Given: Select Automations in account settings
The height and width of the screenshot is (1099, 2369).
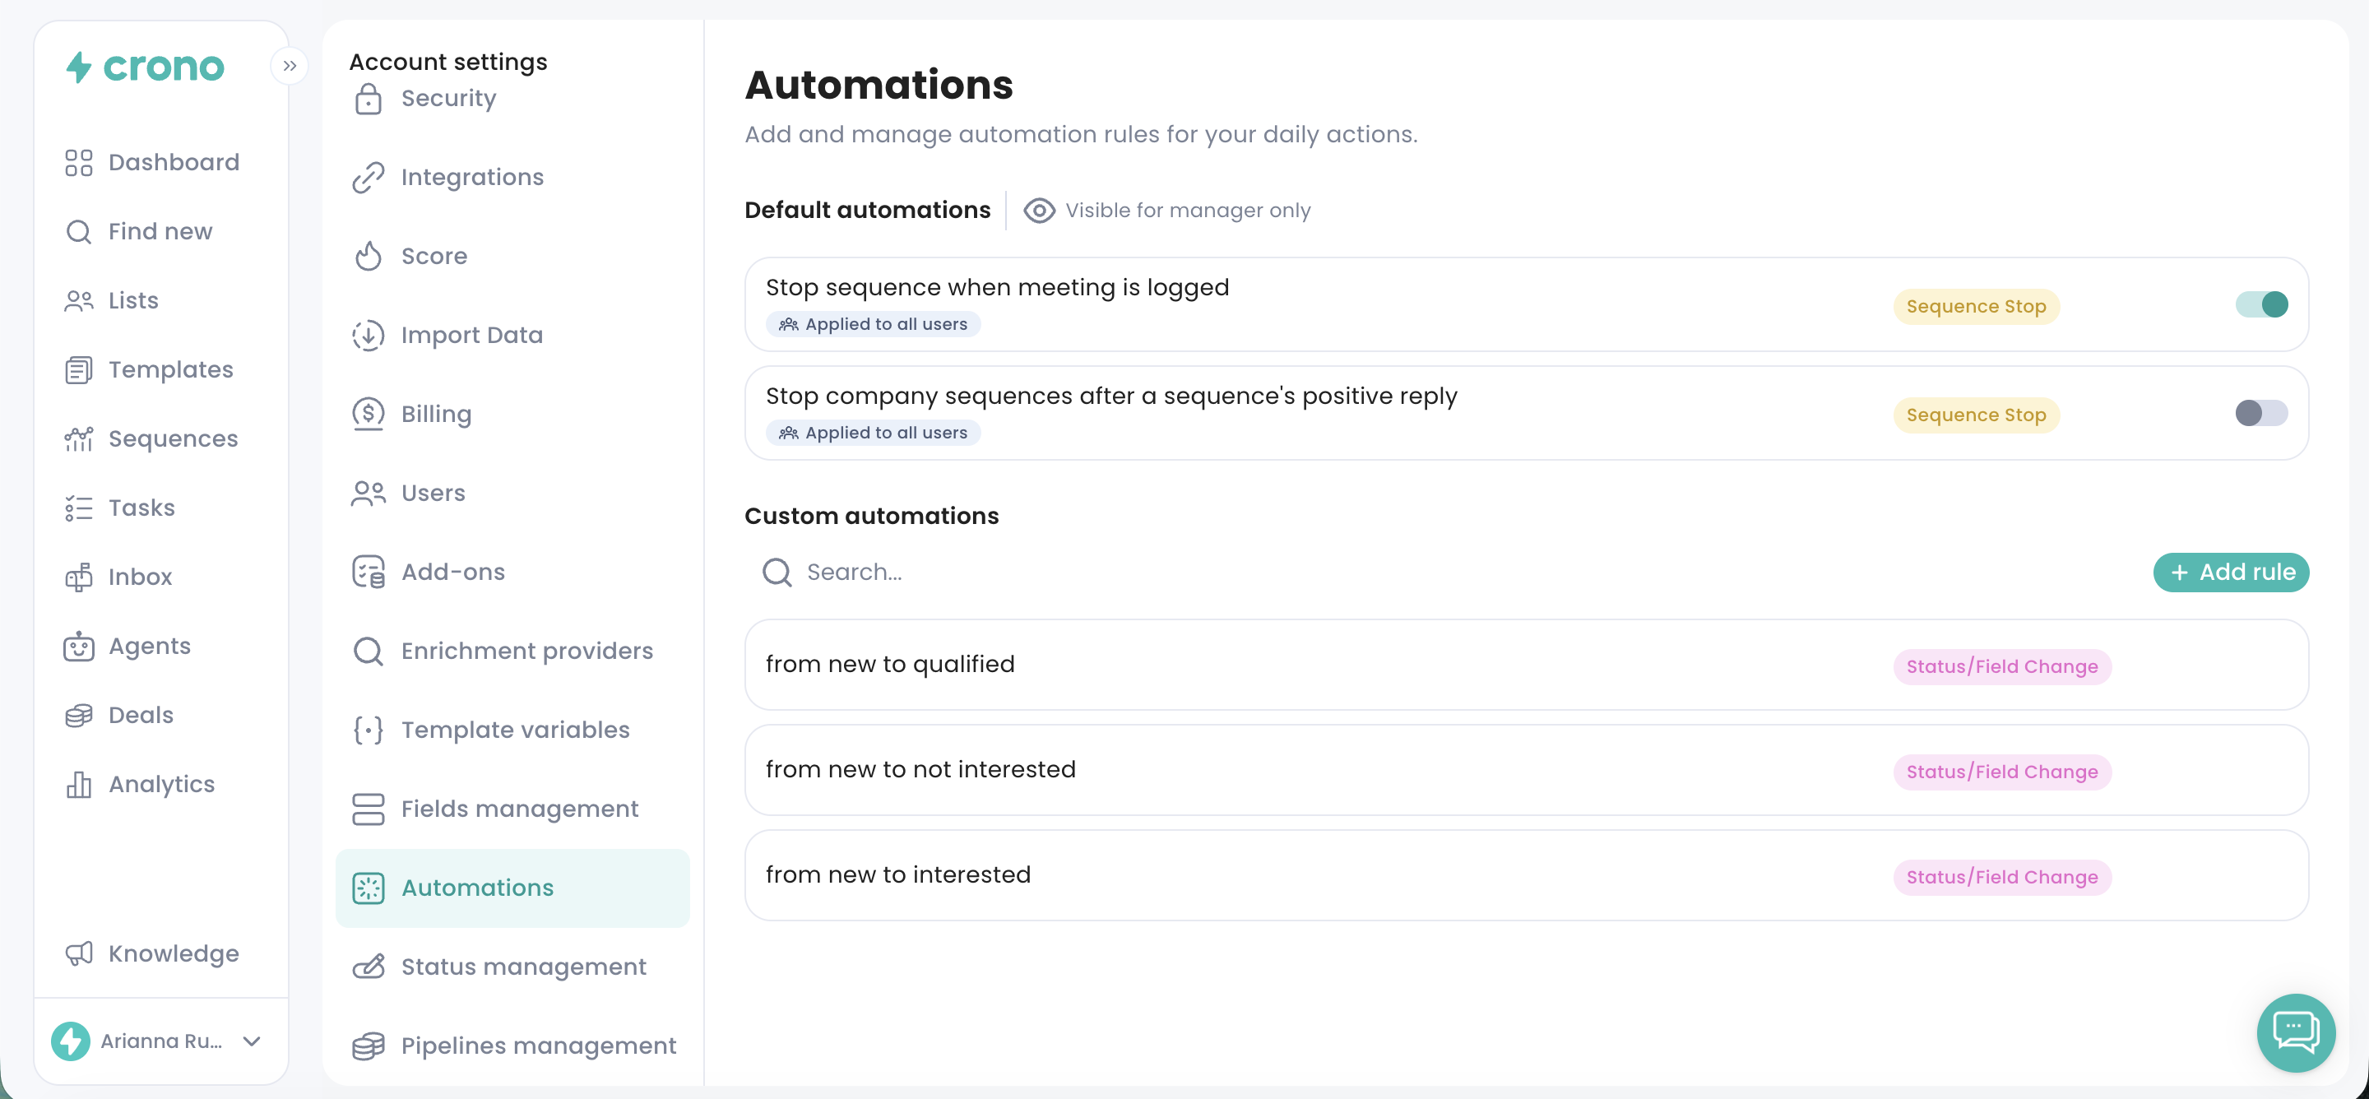Looking at the screenshot, I should click(512, 888).
